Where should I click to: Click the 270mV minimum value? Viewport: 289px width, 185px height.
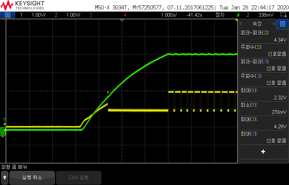point(279,112)
